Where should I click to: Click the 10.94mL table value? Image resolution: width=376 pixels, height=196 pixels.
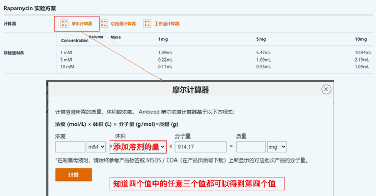coord(363,53)
